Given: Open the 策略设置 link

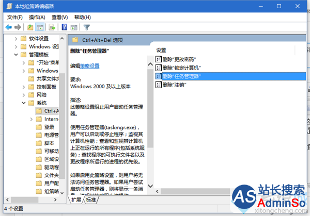Looking at the screenshot, I should (89, 66).
